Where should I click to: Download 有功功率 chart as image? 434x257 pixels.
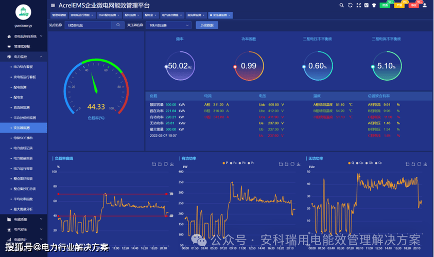click(x=299, y=164)
